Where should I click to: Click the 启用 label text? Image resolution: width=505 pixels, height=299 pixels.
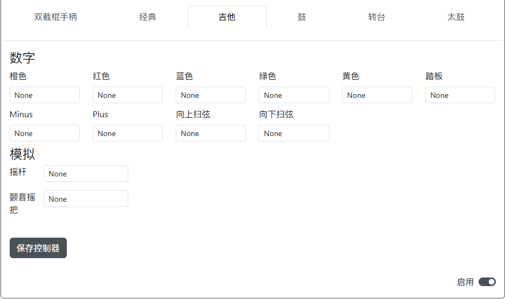click(x=465, y=282)
